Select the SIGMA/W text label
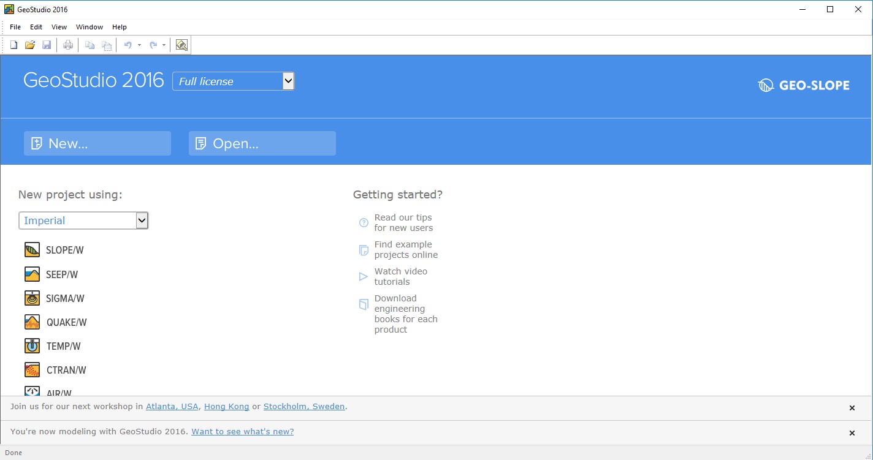The width and height of the screenshot is (873, 460). 65,298
